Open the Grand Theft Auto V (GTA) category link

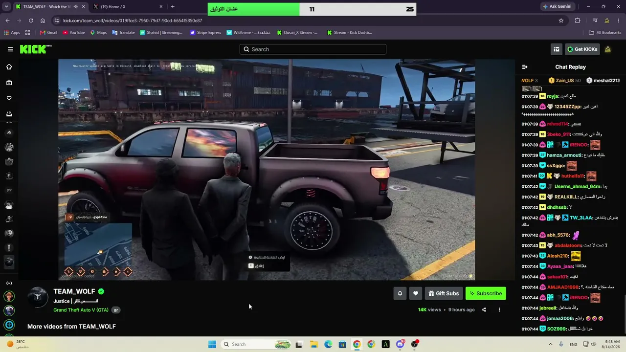coord(81,310)
